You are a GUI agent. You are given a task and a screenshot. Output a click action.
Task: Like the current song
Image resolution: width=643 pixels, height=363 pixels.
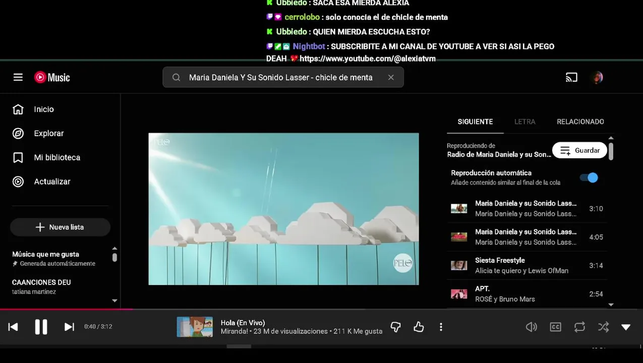[x=419, y=327]
